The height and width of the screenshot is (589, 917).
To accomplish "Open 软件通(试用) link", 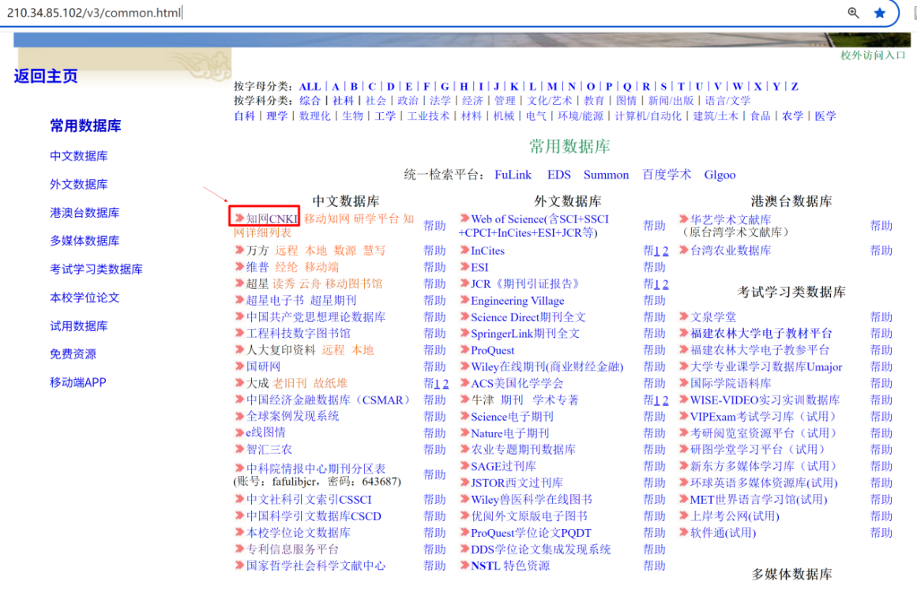I will 723,533.
